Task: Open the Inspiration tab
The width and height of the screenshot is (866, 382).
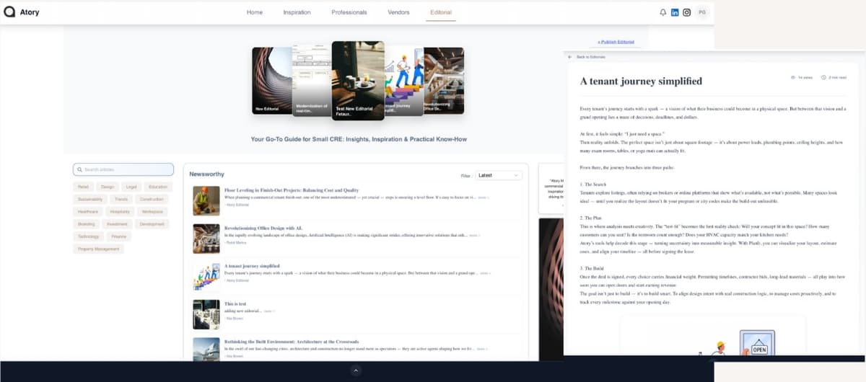Action: click(x=297, y=12)
